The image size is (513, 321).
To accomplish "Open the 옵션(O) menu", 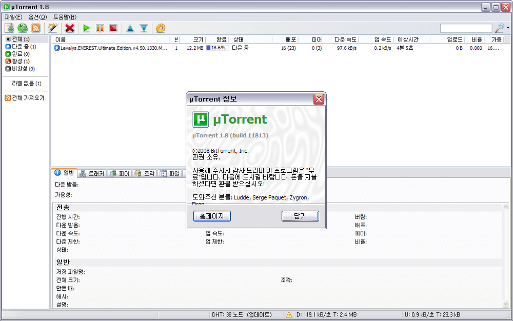I will click(37, 17).
